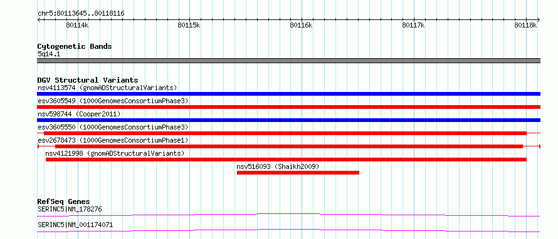Open the esv2678473 (1000GenomesConsortiumPhase1) label

113,140
